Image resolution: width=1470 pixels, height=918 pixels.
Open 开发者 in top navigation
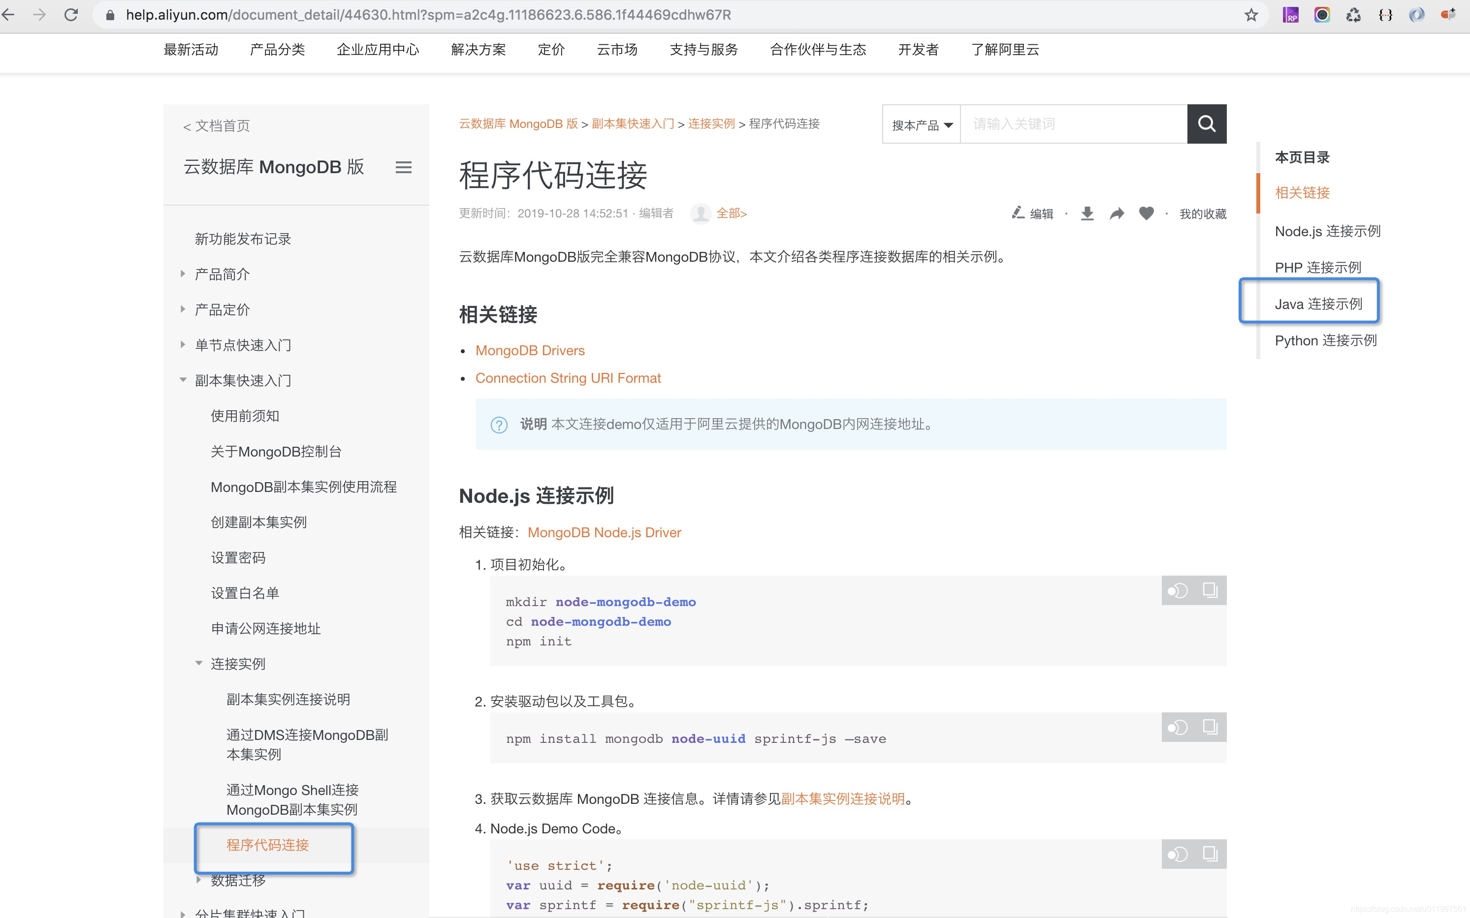(x=919, y=50)
